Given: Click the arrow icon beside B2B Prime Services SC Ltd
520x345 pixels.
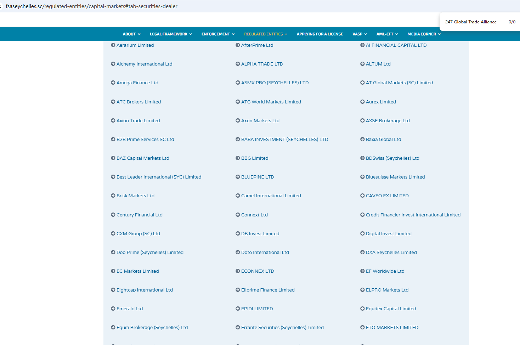Looking at the screenshot, I should (113, 139).
